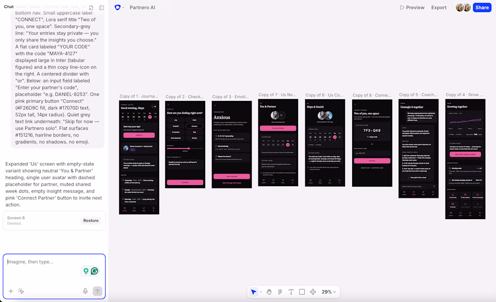Screen dimensions: 496x302
Task: Send the prompt with up-arrow button
Action: tap(97, 291)
